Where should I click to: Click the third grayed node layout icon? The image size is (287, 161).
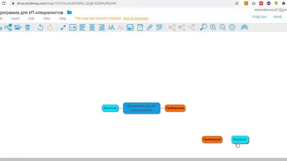[x=191, y=27]
